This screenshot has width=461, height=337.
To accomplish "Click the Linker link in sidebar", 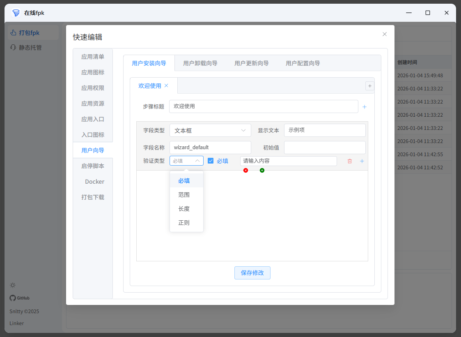I will point(16,323).
